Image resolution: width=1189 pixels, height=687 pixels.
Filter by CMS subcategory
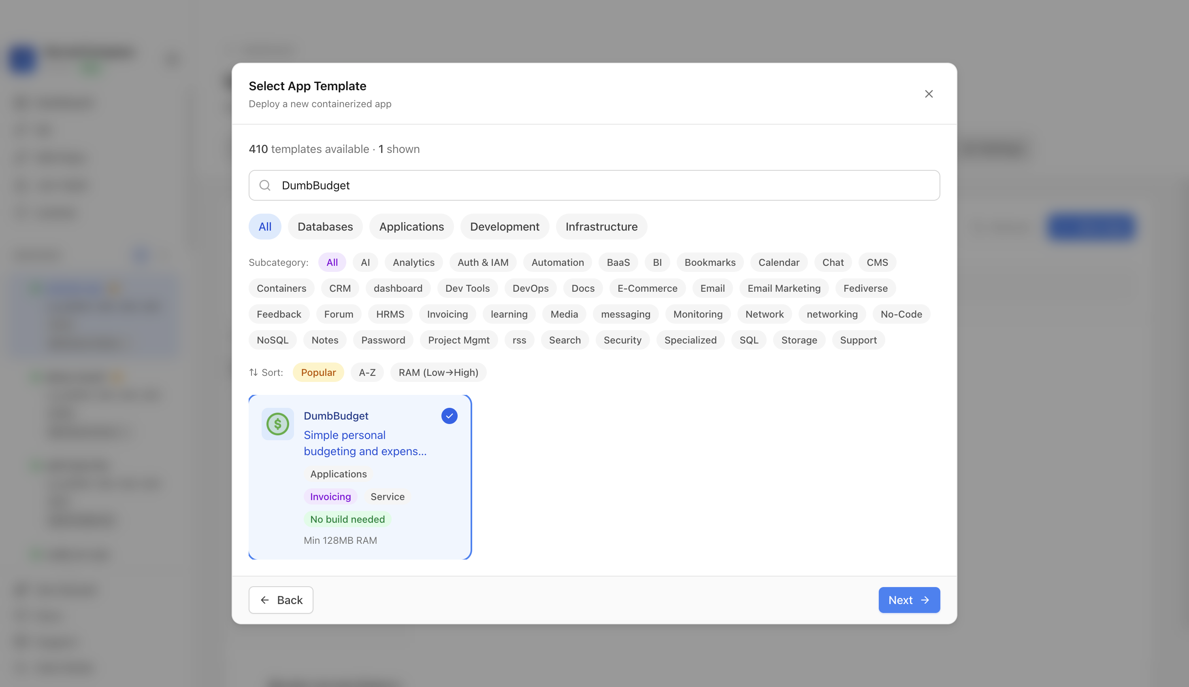click(x=877, y=262)
